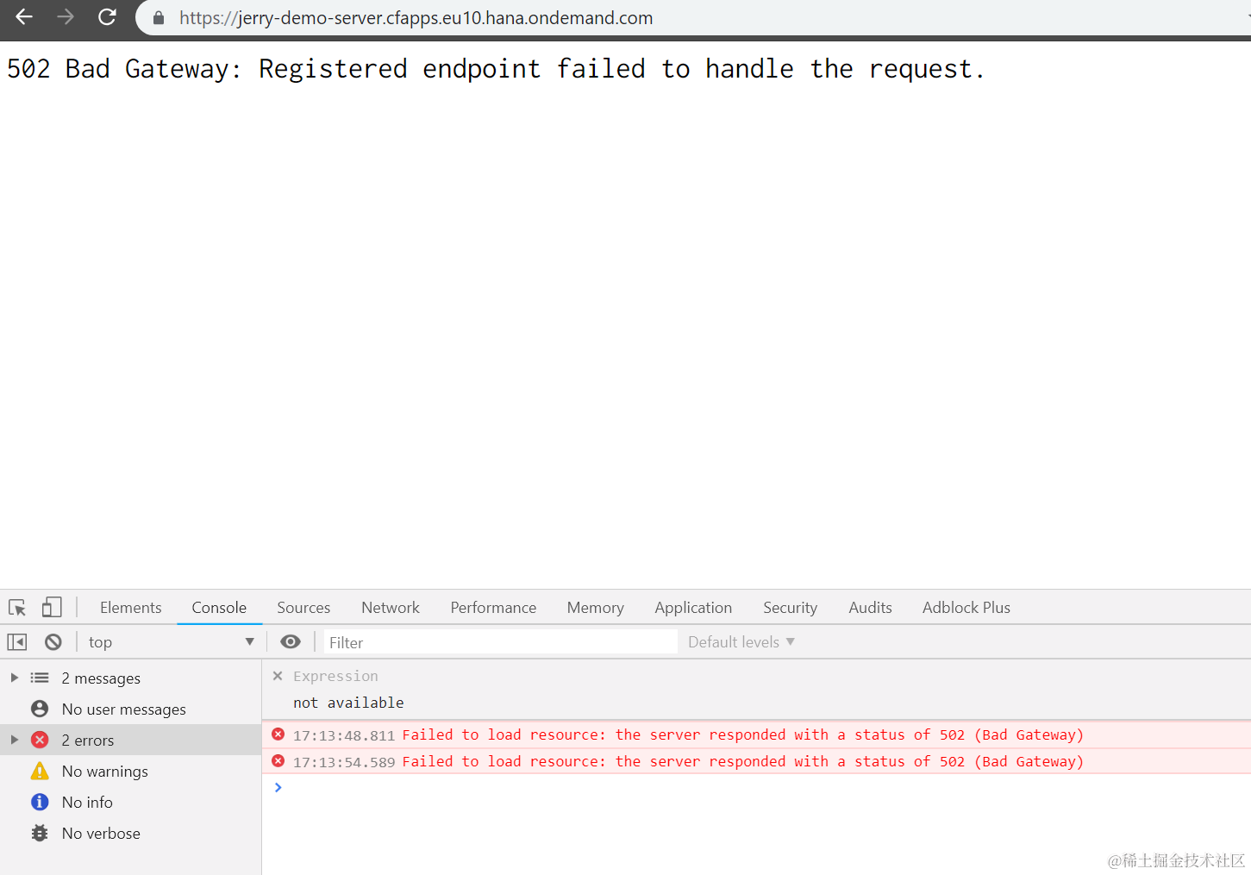Click the live expression eye icon
The height and width of the screenshot is (875, 1251).
pyautogui.click(x=291, y=641)
